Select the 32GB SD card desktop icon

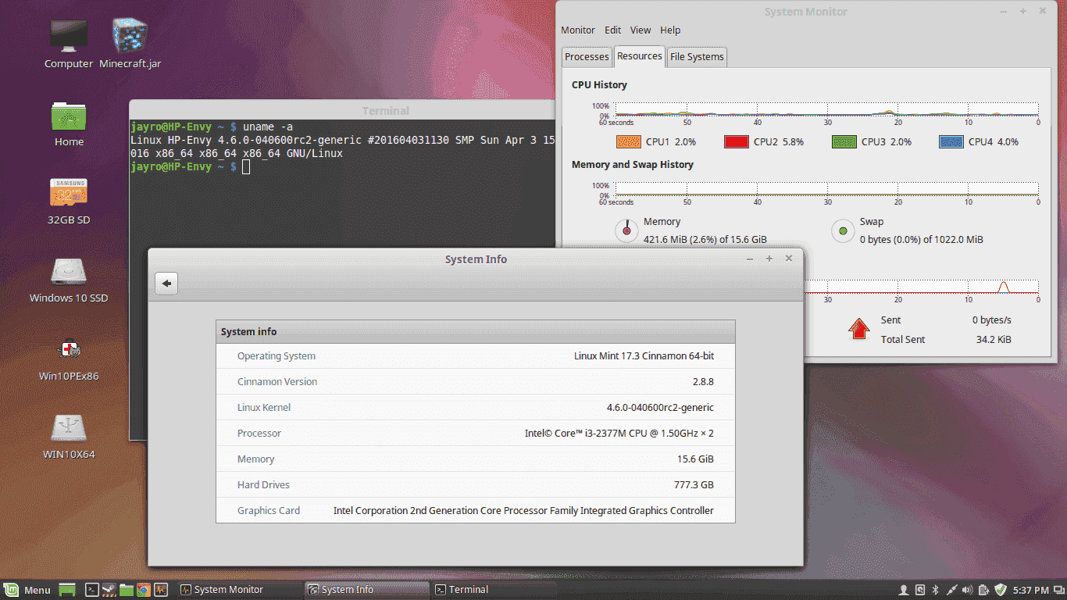(x=69, y=202)
